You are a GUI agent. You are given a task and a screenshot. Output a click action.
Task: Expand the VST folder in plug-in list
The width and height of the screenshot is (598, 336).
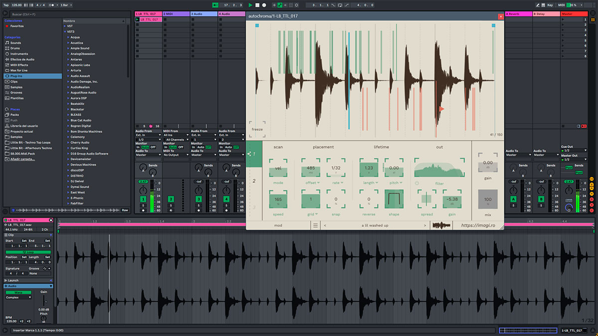point(66,26)
